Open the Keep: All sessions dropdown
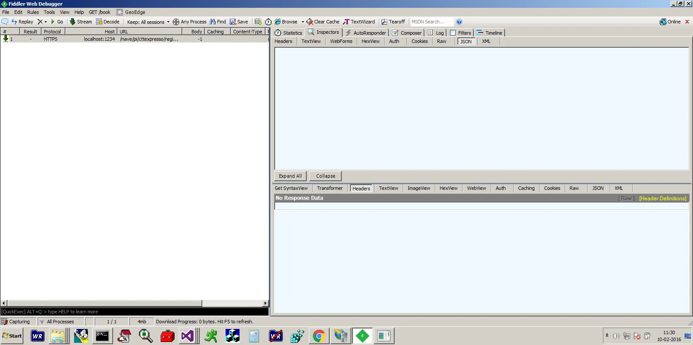This screenshot has height=345, width=693. [148, 22]
